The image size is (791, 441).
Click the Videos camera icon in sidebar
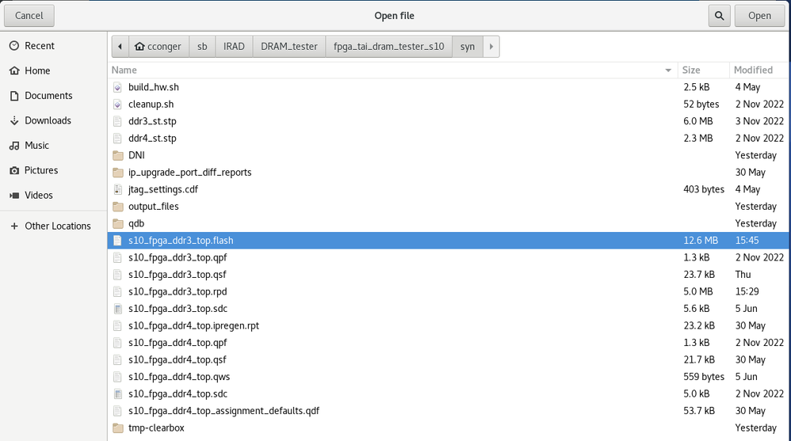pos(14,196)
